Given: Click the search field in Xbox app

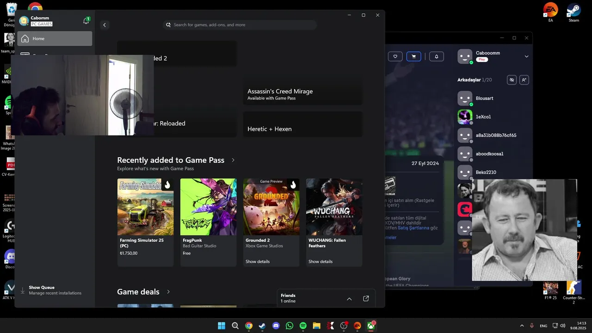Looking at the screenshot, I should pyautogui.click(x=240, y=25).
